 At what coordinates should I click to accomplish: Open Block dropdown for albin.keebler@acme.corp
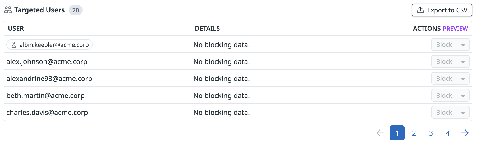click(x=450, y=45)
